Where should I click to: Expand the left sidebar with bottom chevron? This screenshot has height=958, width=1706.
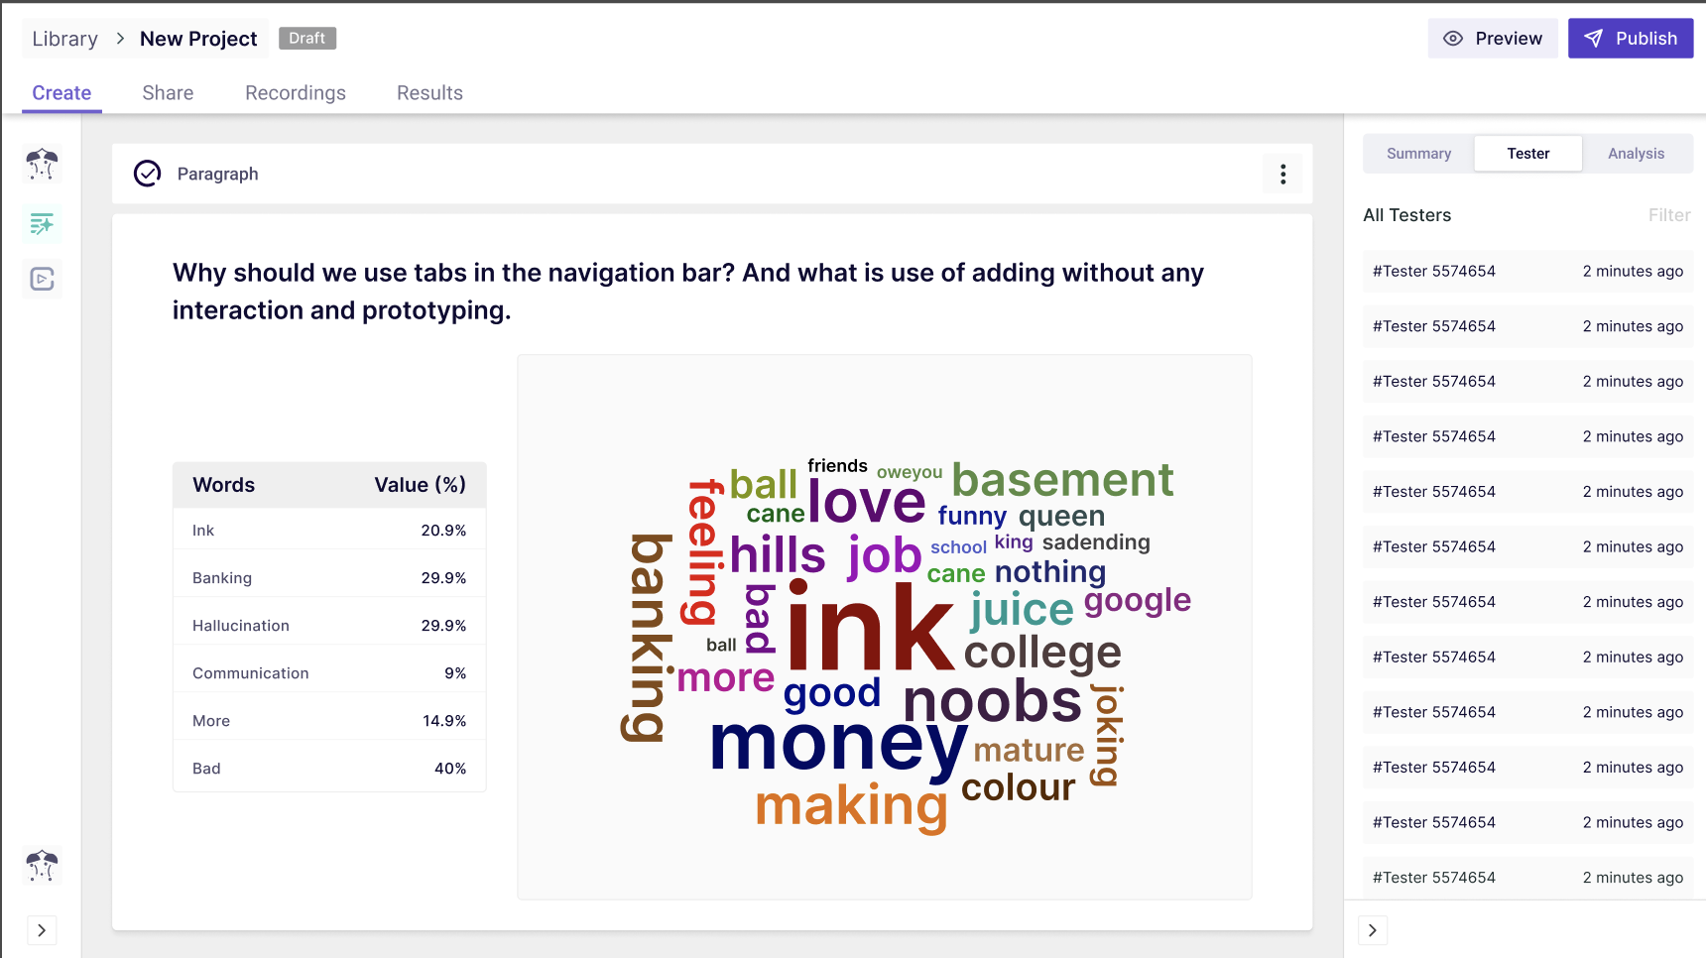point(42,930)
